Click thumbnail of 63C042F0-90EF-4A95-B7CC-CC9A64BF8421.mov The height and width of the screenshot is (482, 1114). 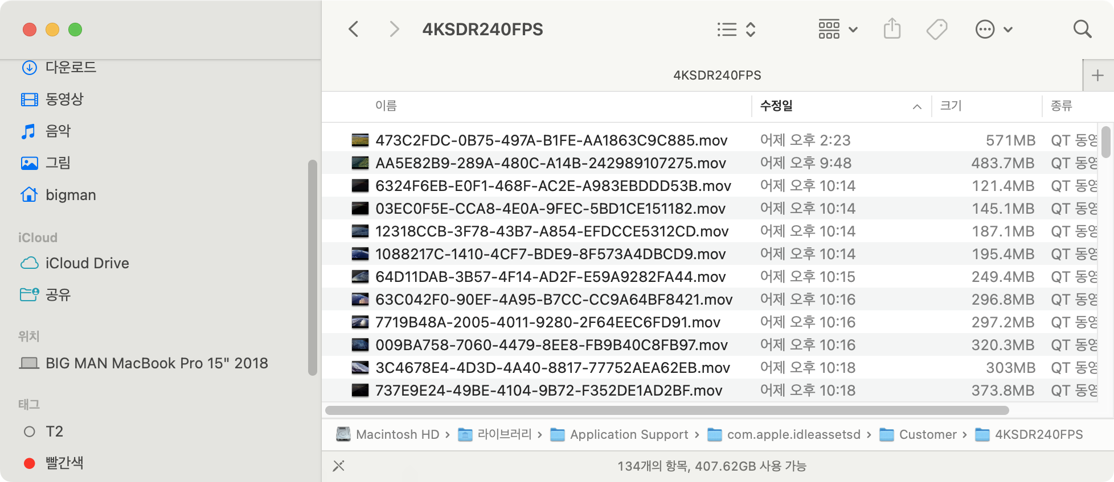coord(360,299)
